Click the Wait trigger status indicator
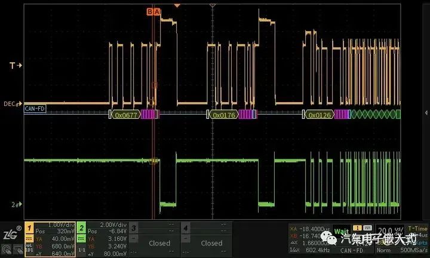The height and width of the screenshot is (258, 430). click(x=341, y=232)
